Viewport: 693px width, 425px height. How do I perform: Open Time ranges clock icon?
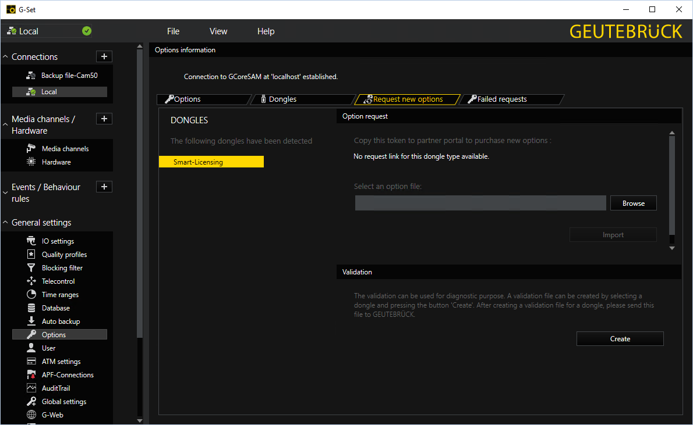(31, 295)
